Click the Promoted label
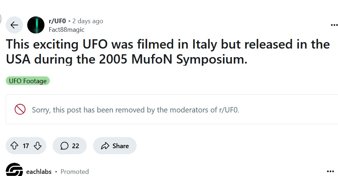Image resolution: width=338 pixels, height=176 pixels. [x=75, y=172]
